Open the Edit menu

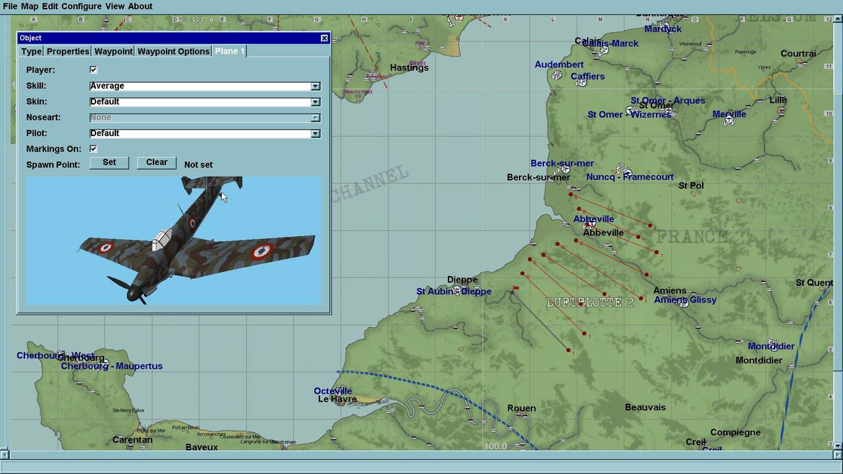tap(50, 6)
